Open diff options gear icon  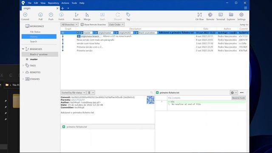point(234,93)
